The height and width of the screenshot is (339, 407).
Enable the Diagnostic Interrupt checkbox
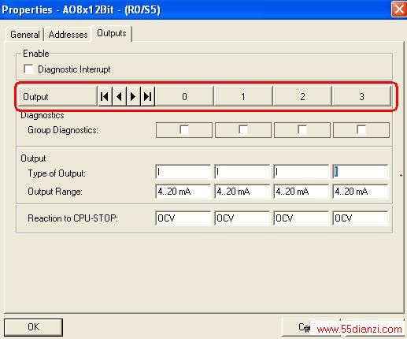coord(28,69)
